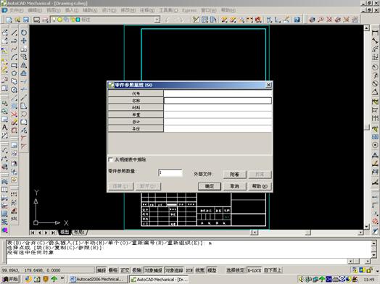Close the 零件参照属性 ISO dialog
Image resolution: width=380 pixels, height=284 pixels.
[x=268, y=85]
